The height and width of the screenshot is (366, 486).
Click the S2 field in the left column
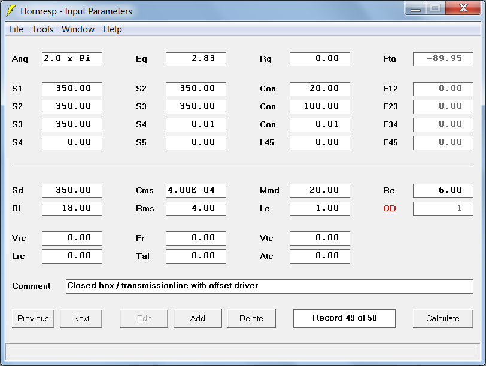click(72, 107)
